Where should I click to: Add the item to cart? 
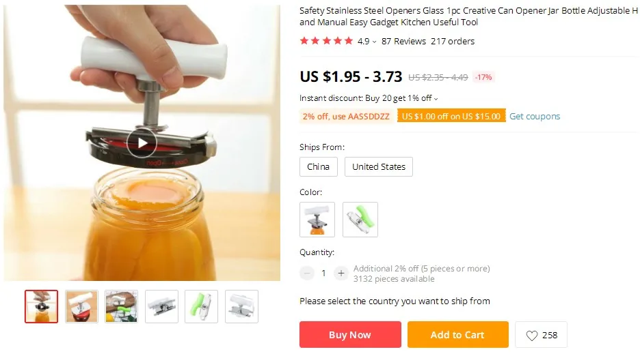point(458,334)
